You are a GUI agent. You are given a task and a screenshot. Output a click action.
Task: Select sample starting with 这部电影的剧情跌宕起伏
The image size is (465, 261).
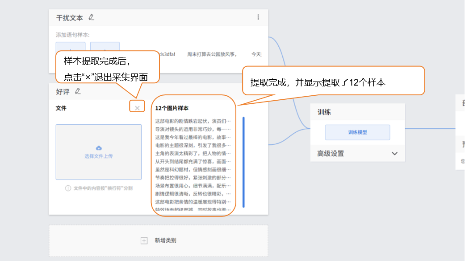(193, 121)
